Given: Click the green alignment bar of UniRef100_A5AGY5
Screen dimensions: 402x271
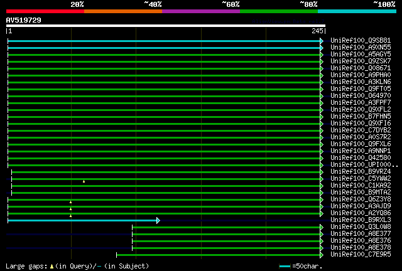Looking at the screenshot, I should tap(164, 55).
